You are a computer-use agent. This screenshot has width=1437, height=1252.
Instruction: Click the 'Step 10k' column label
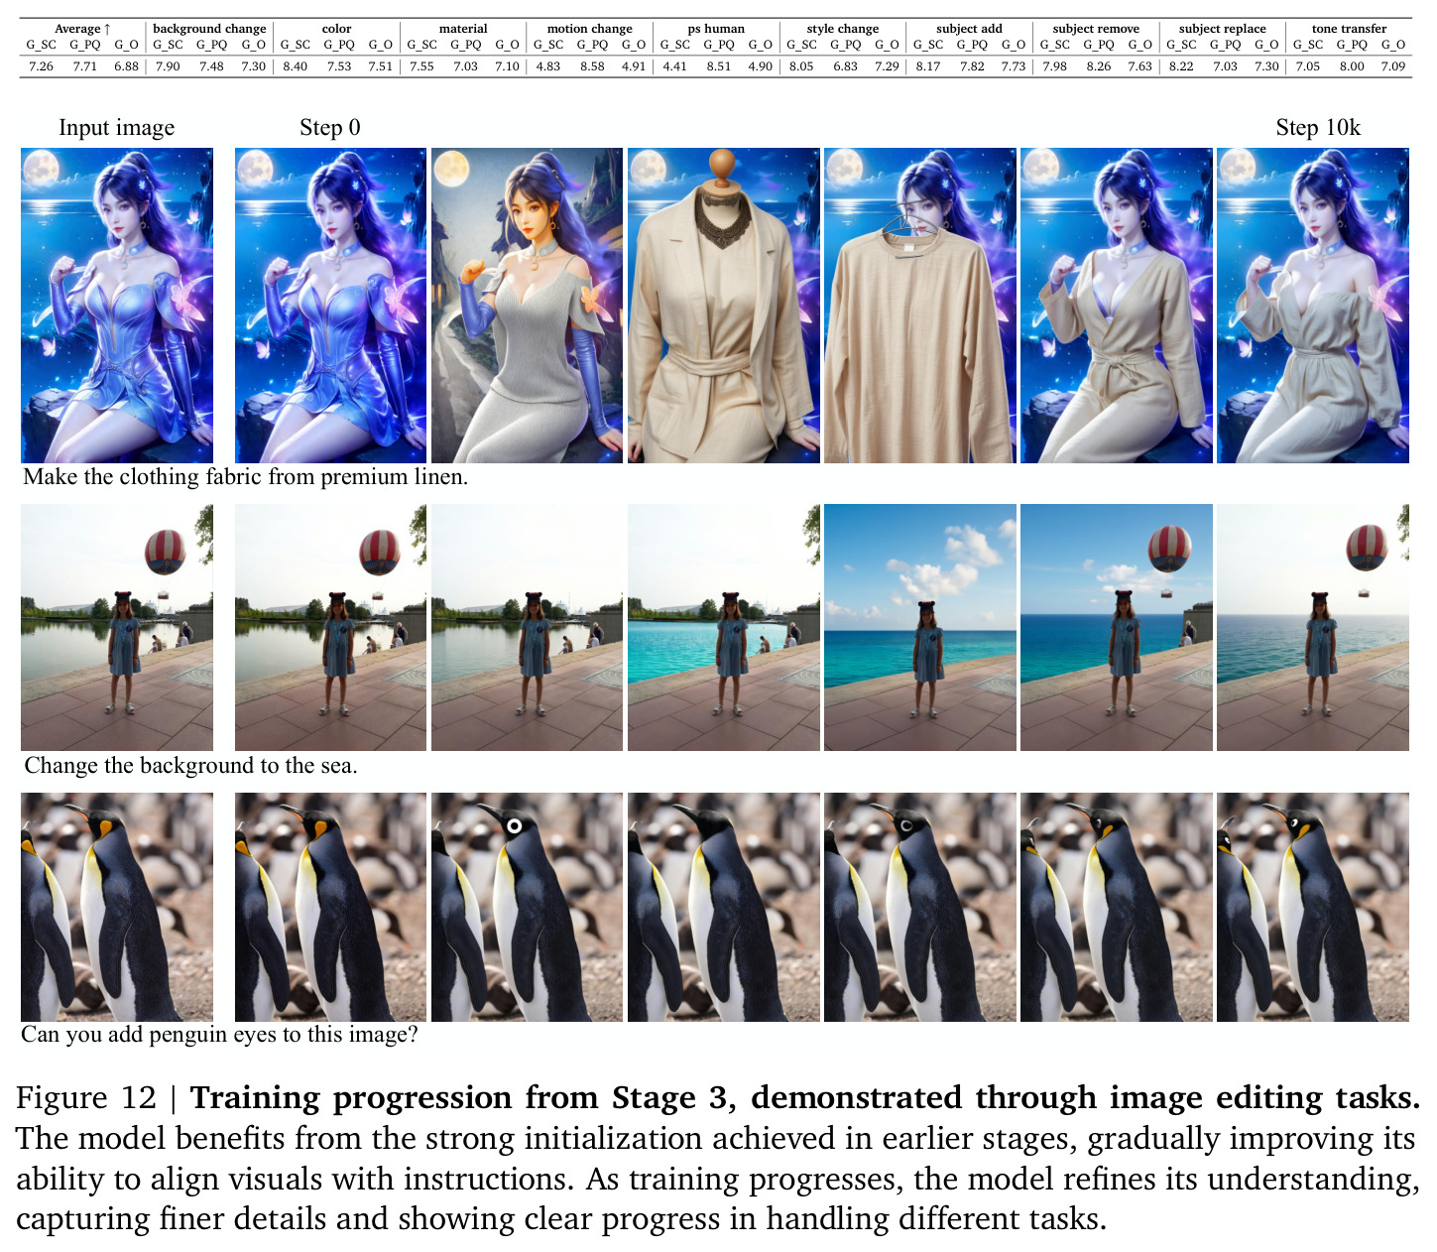[1318, 128]
